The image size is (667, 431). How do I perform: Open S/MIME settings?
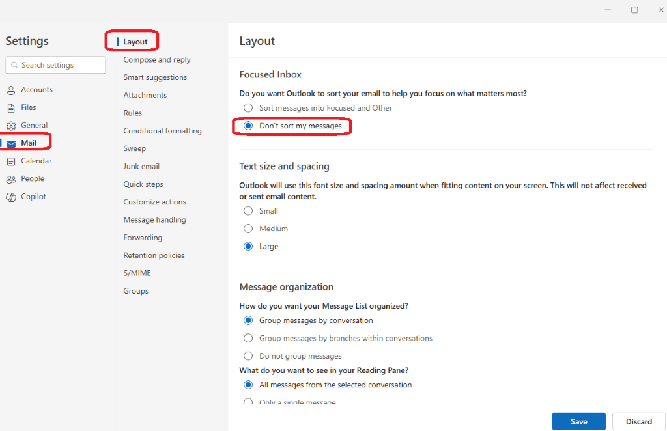point(137,273)
